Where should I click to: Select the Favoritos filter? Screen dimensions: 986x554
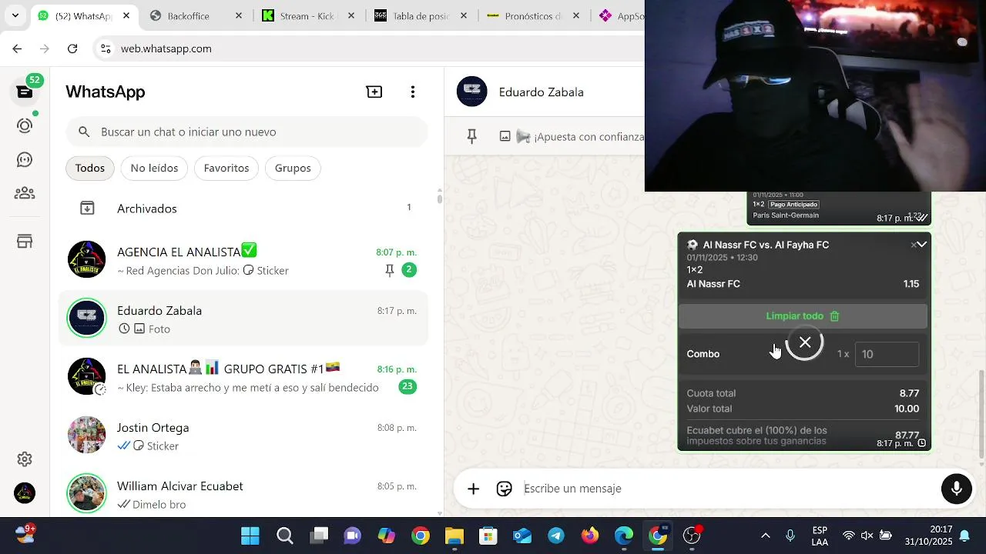pos(226,168)
